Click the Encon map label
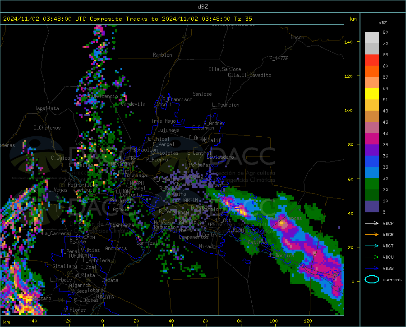Screen dimensions: 406x327 tap(297, 37)
